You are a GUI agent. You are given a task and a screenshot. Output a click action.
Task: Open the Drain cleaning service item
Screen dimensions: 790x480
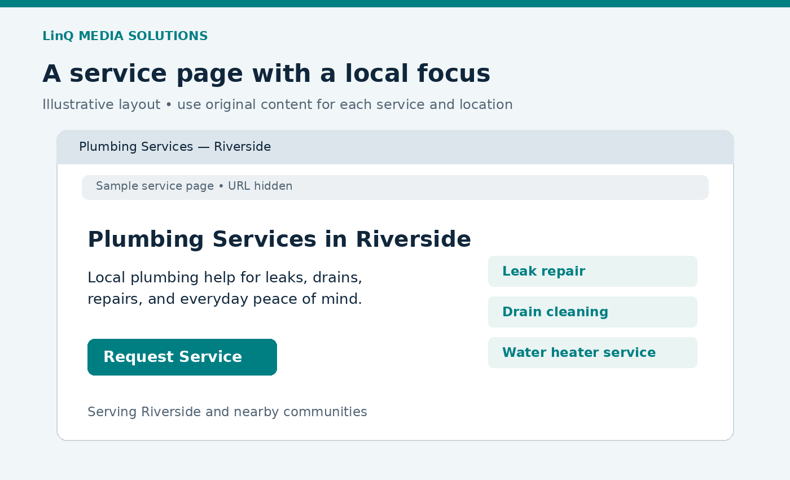coord(592,312)
